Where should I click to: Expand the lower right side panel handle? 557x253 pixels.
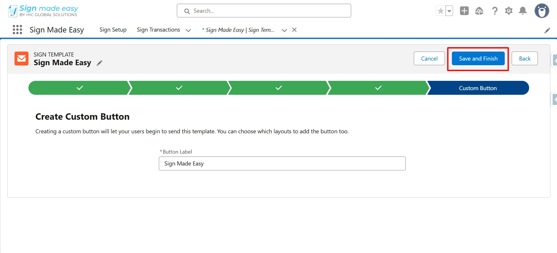(x=554, y=100)
